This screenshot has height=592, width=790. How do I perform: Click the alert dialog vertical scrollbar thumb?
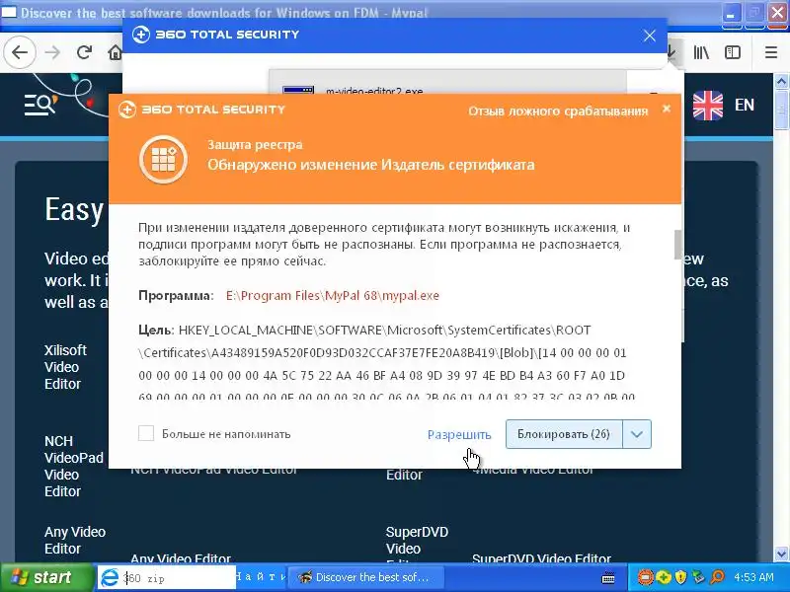tap(677, 245)
